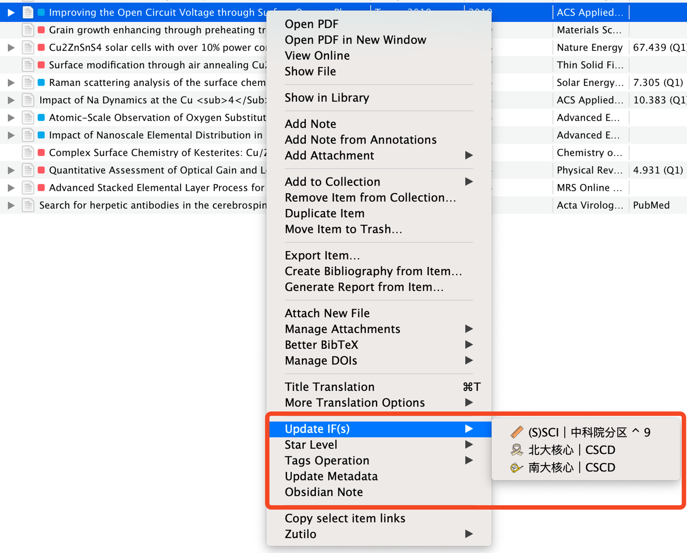This screenshot has height=553, width=687.
Task: Expand the Cu2ZnSnS4 solar cells item
Action: click(x=11, y=47)
